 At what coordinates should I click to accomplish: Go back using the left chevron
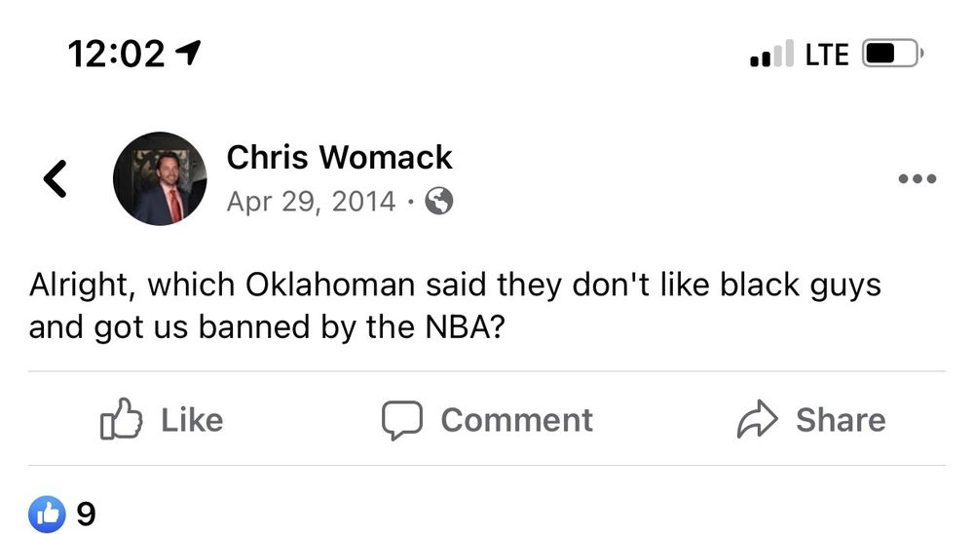coord(56,178)
